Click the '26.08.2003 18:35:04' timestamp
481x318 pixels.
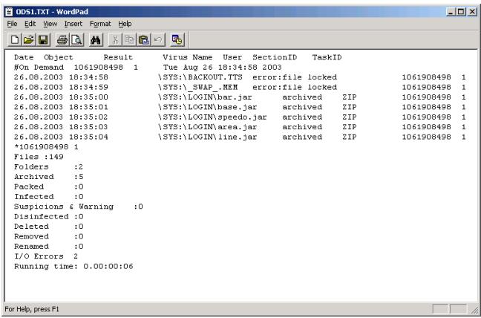[x=61, y=137]
